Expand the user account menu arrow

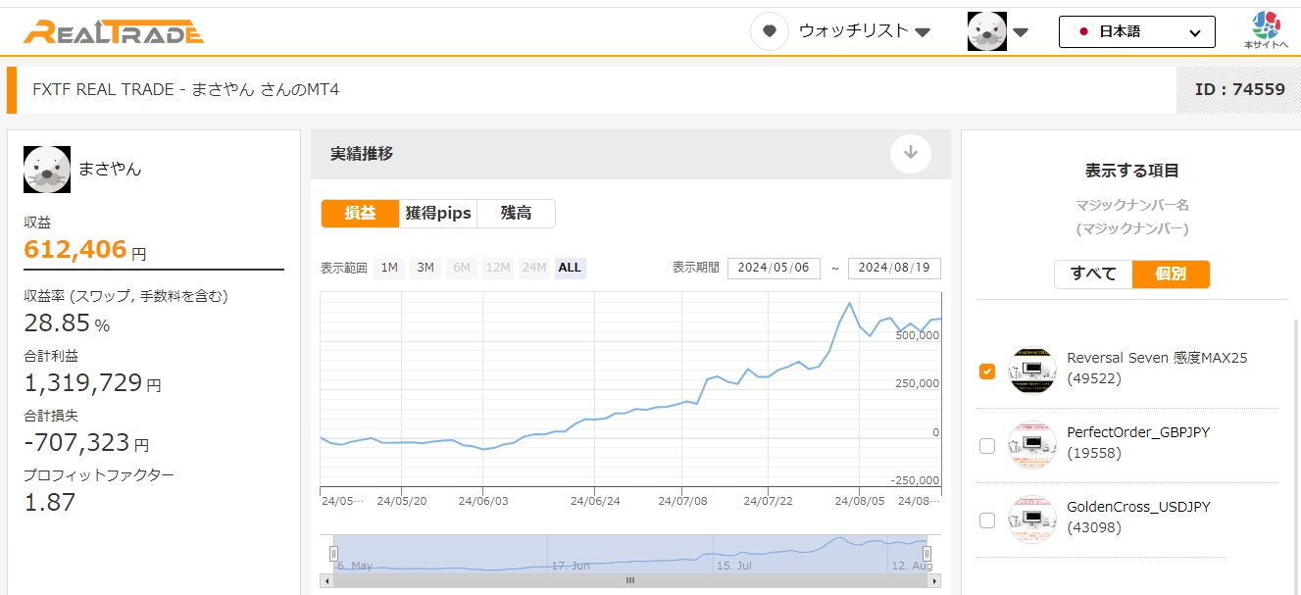pyautogui.click(x=1021, y=32)
